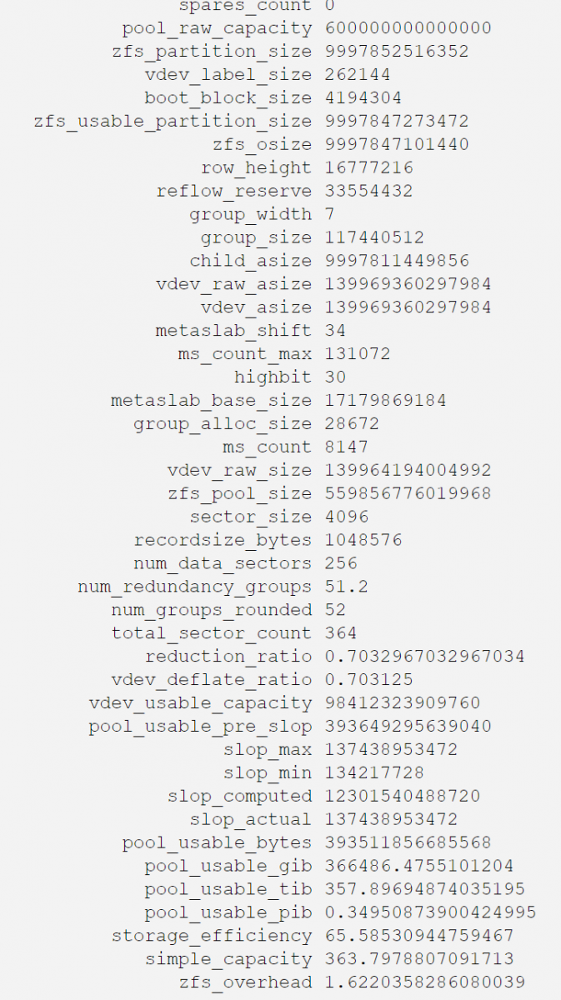Click the reflow_reserve label
This screenshot has height=1000, width=561.
click(x=234, y=192)
